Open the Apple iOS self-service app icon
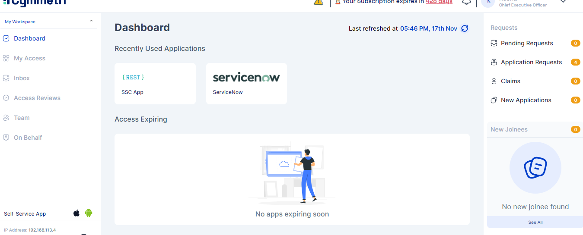 [x=76, y=213]
